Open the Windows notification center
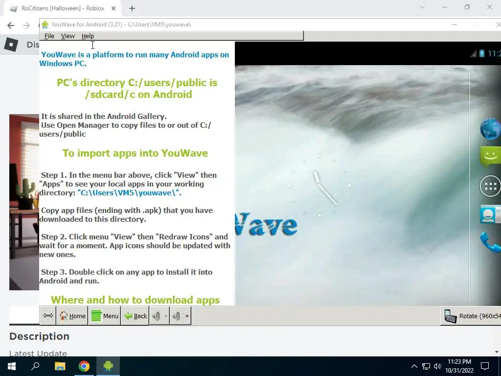 485,366
